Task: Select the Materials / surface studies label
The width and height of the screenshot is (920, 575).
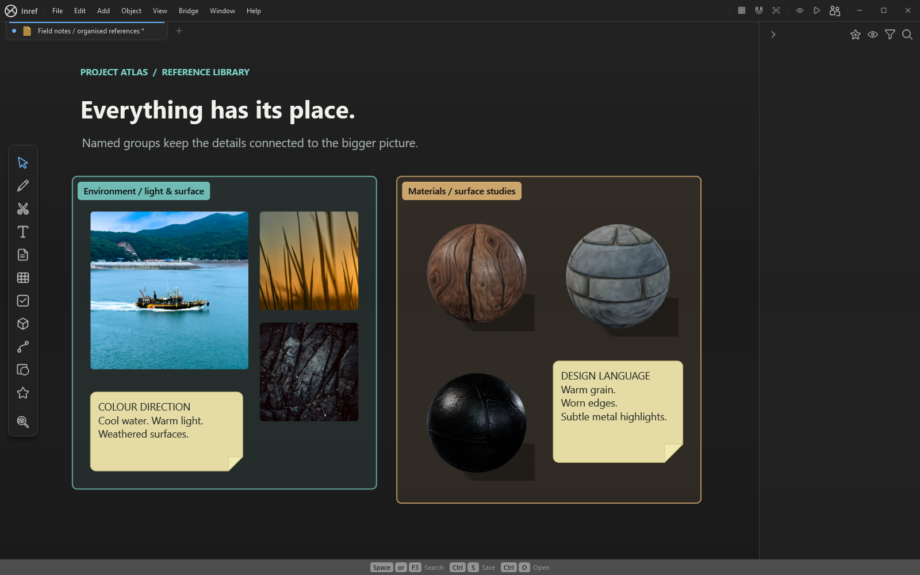Action: (462, 191)
